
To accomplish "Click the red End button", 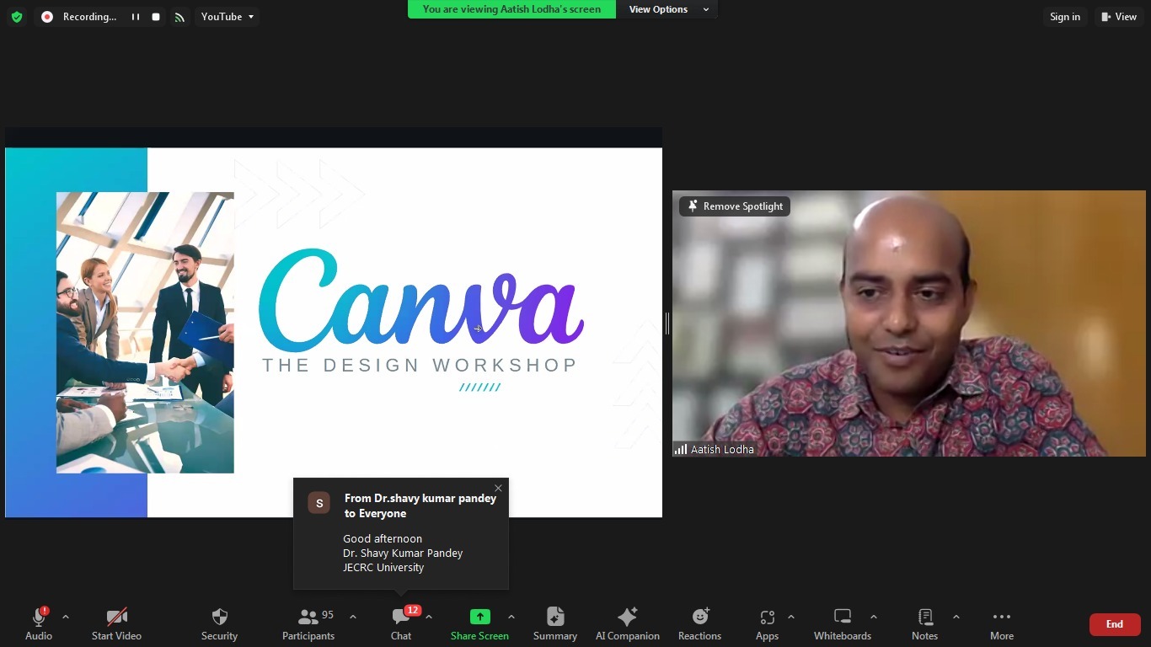I will 1114,624.
